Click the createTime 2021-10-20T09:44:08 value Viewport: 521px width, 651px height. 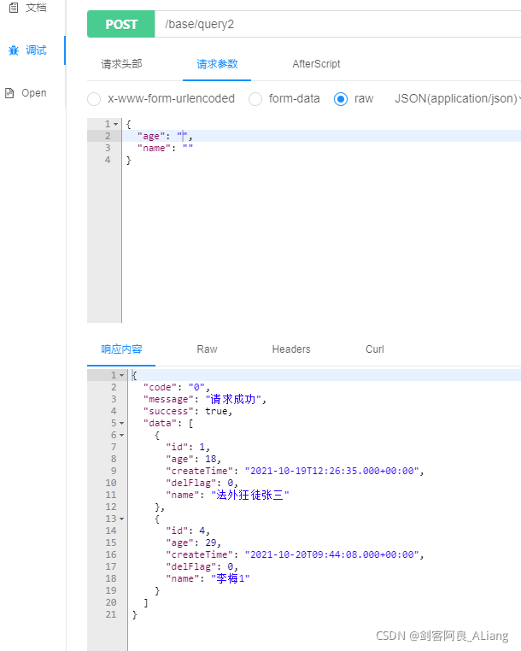332,554
